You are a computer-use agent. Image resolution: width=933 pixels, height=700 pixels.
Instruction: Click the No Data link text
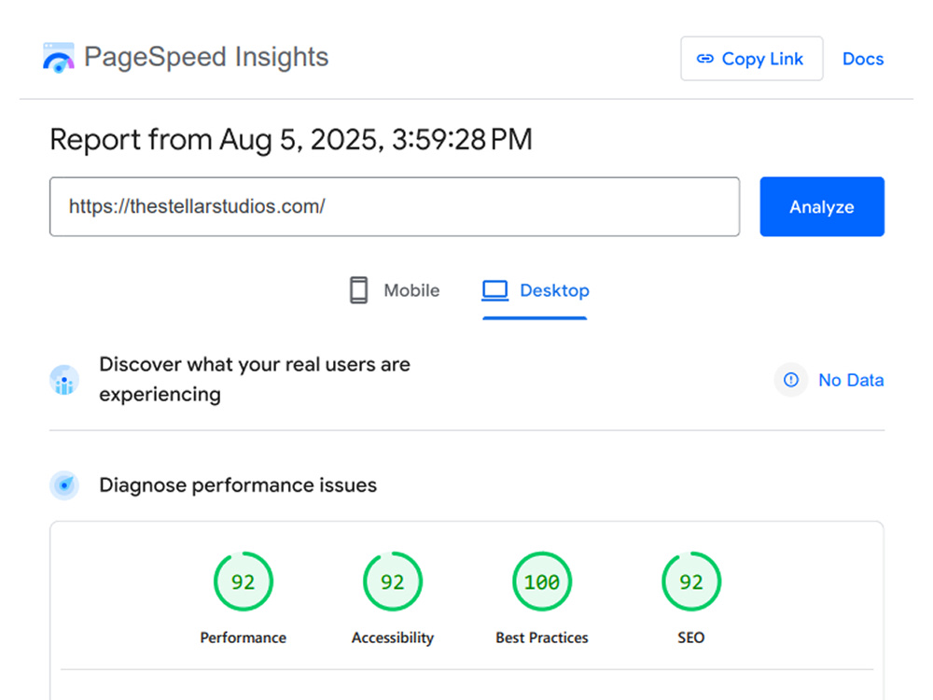(x=851, y=380)
